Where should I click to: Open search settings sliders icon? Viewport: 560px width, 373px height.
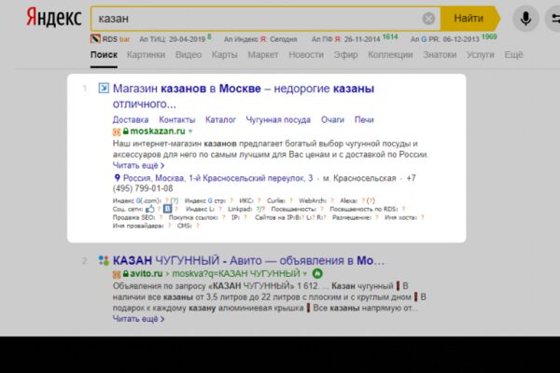click(x=554, y=19)
